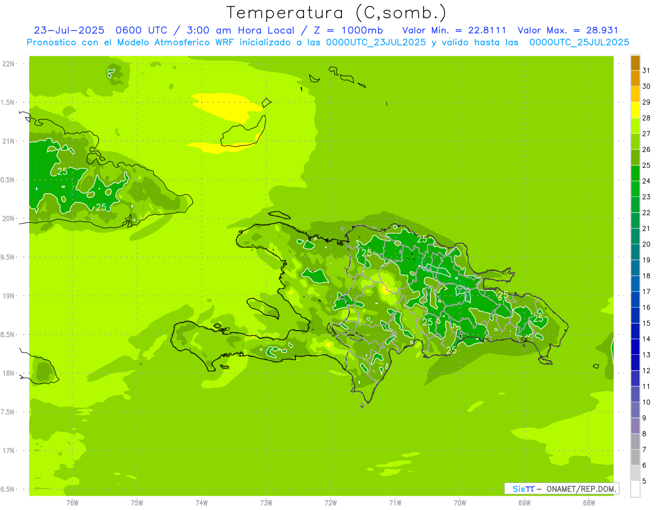Click colorbar value 27
The image size is (661, 510).
click(646, 134)
